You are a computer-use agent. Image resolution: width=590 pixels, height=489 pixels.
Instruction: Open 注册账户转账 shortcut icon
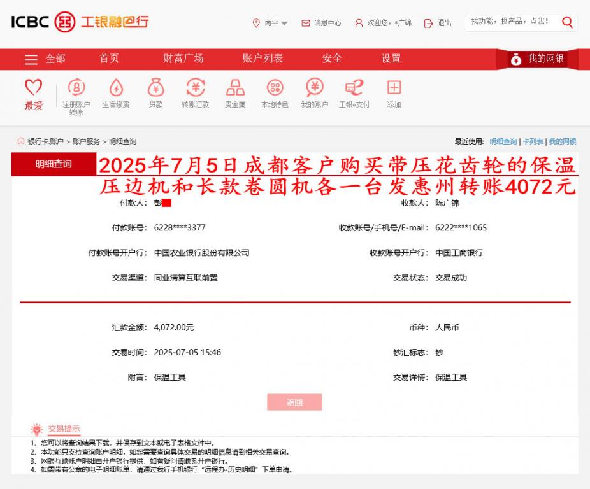tap(75, 92)
